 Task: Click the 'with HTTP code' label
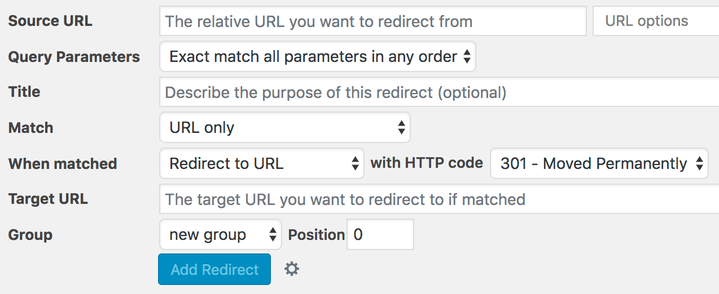(427, 163)
